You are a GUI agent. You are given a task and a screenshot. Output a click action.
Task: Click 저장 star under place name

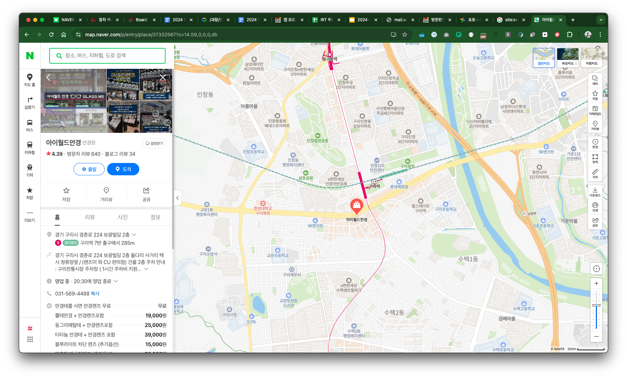[x=66, y=194]
